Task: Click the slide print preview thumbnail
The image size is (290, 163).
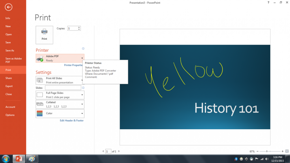Action: pos(195,87)
